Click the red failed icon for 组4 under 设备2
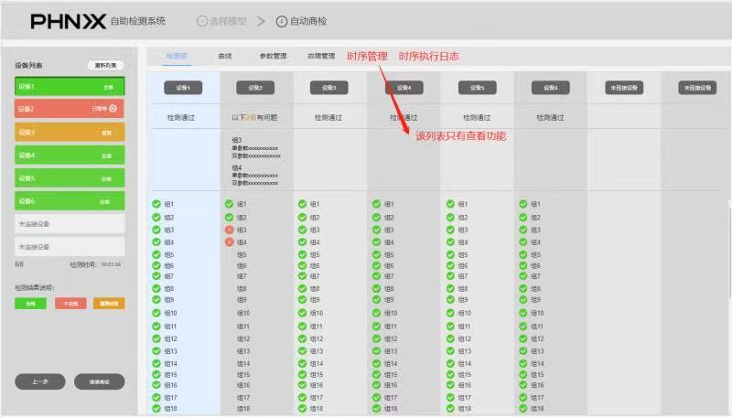732x418 pixels. pyautogui.click(x=229, y=242)
